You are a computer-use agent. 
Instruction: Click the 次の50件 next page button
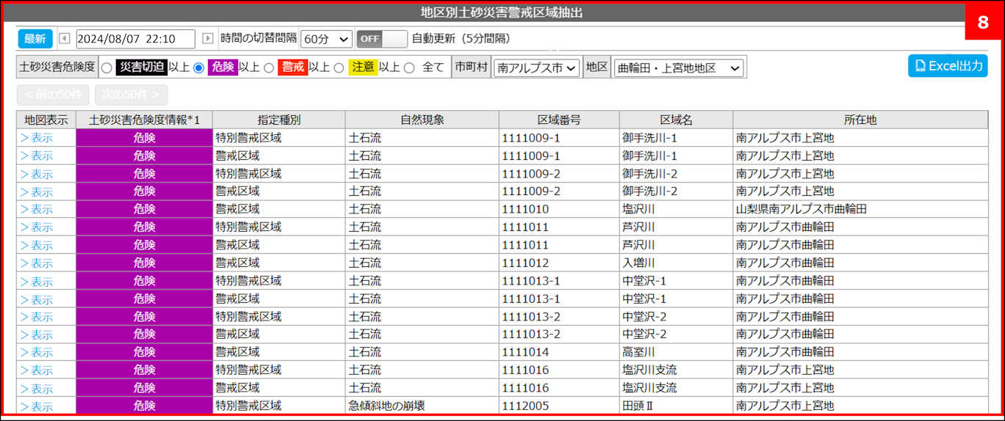click(x=131, y=95)
